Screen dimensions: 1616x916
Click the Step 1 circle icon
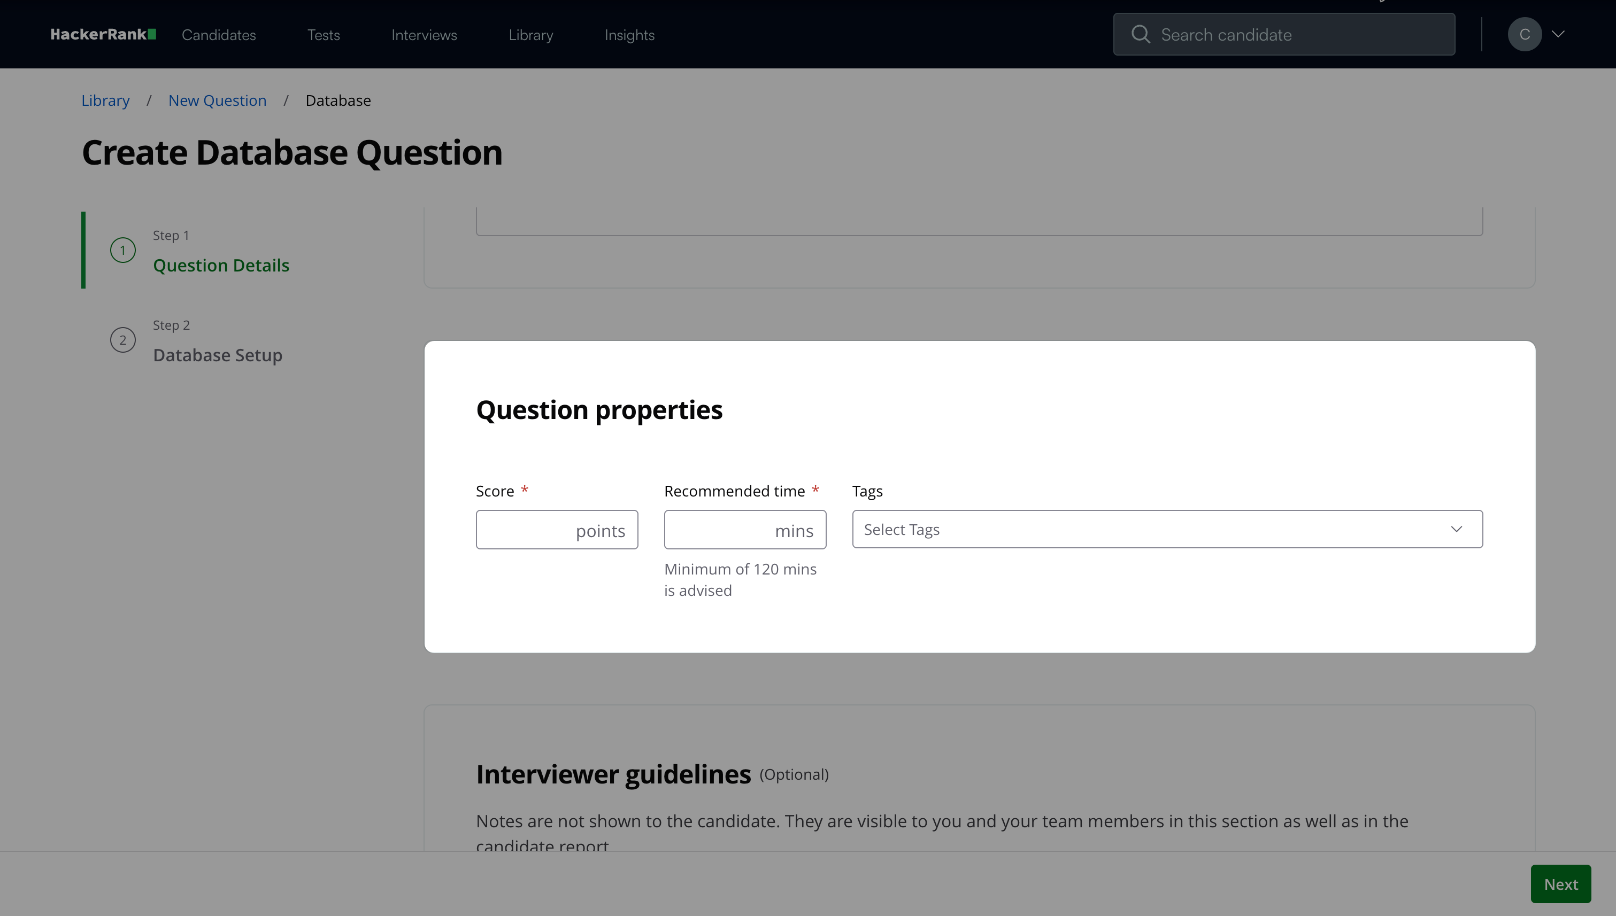(123, 251)
